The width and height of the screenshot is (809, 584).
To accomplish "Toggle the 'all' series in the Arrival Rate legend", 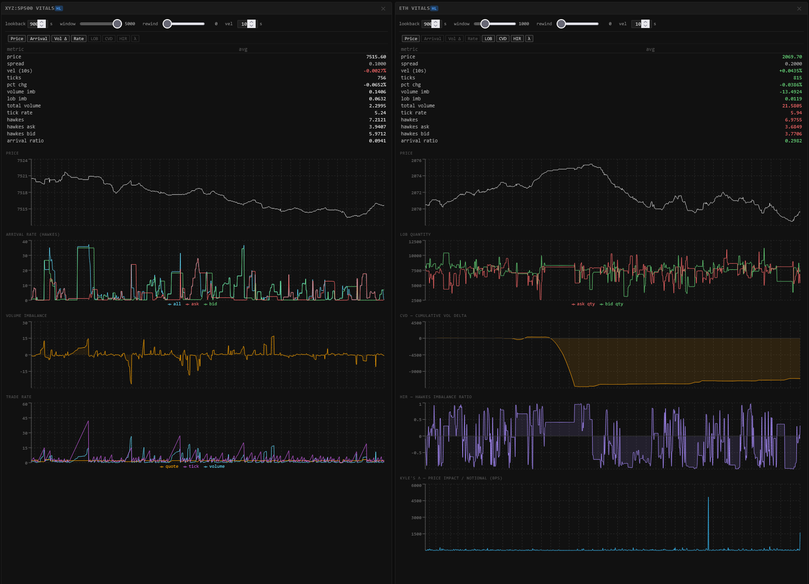I will coord(174,304).
